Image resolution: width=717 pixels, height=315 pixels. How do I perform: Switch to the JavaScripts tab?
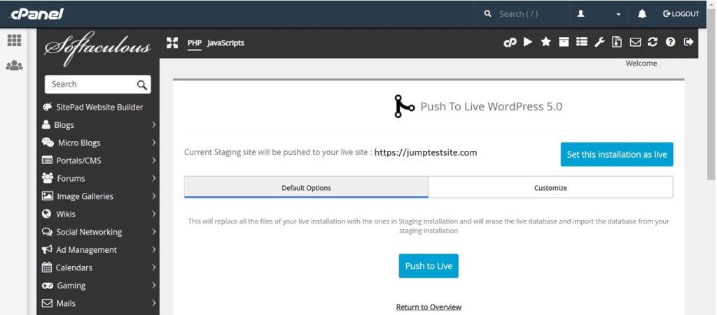click(x=225, y=43)
